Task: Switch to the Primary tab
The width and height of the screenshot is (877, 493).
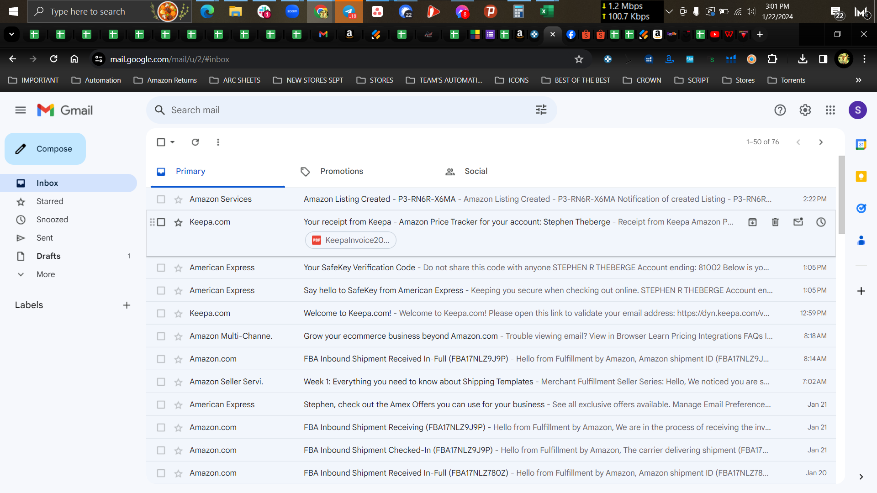Action: [x=218, y=171]
